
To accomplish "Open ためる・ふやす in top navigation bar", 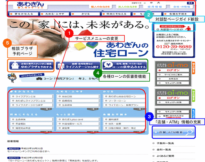I will [54, 14].
